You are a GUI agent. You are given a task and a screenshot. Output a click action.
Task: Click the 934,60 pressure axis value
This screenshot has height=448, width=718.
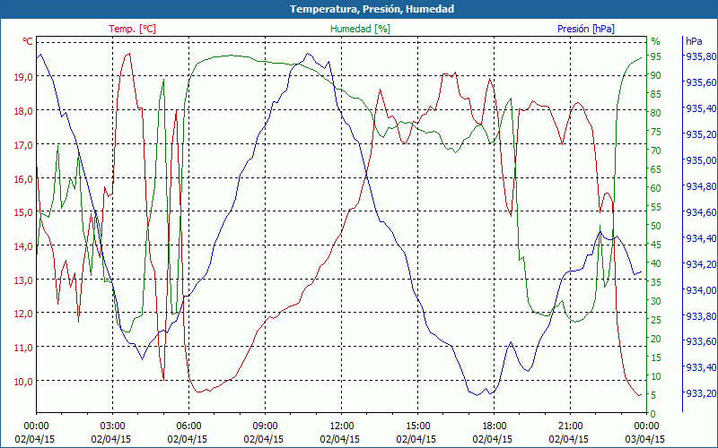click(x=700, y=212)
